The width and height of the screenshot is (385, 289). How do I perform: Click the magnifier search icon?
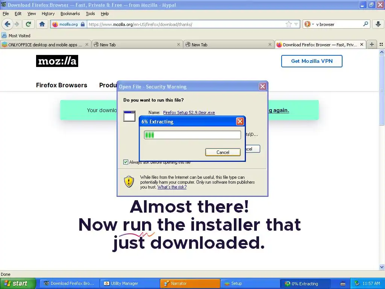[365, 24]
